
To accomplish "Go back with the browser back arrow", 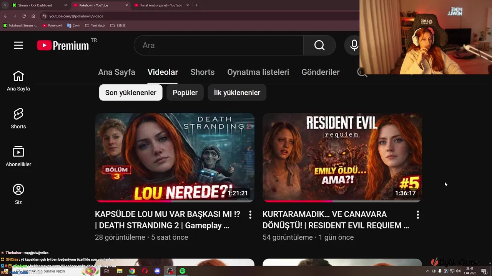I will pyautogui.click(x=5, y=16).
